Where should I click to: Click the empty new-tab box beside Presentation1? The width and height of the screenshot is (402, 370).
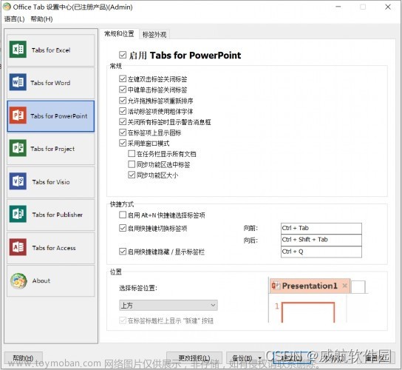[358, 287]
